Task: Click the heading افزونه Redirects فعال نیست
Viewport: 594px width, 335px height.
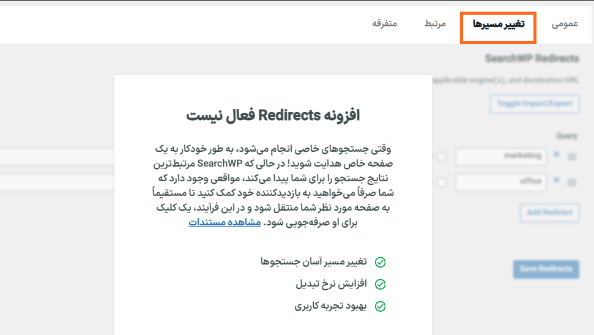Action: (273, 116)
